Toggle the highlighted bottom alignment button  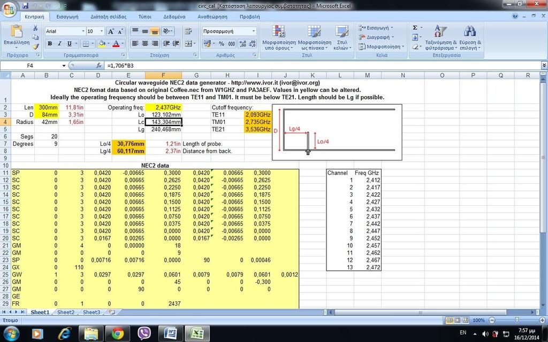coord(155,31)
